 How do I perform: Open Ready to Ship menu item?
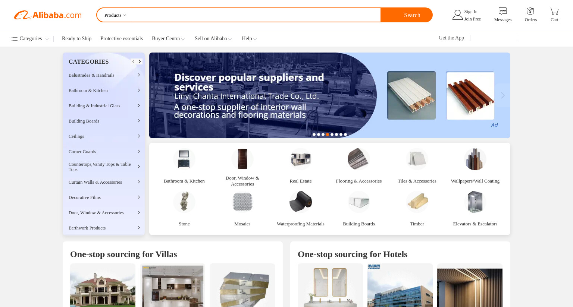tap(76, 39)
